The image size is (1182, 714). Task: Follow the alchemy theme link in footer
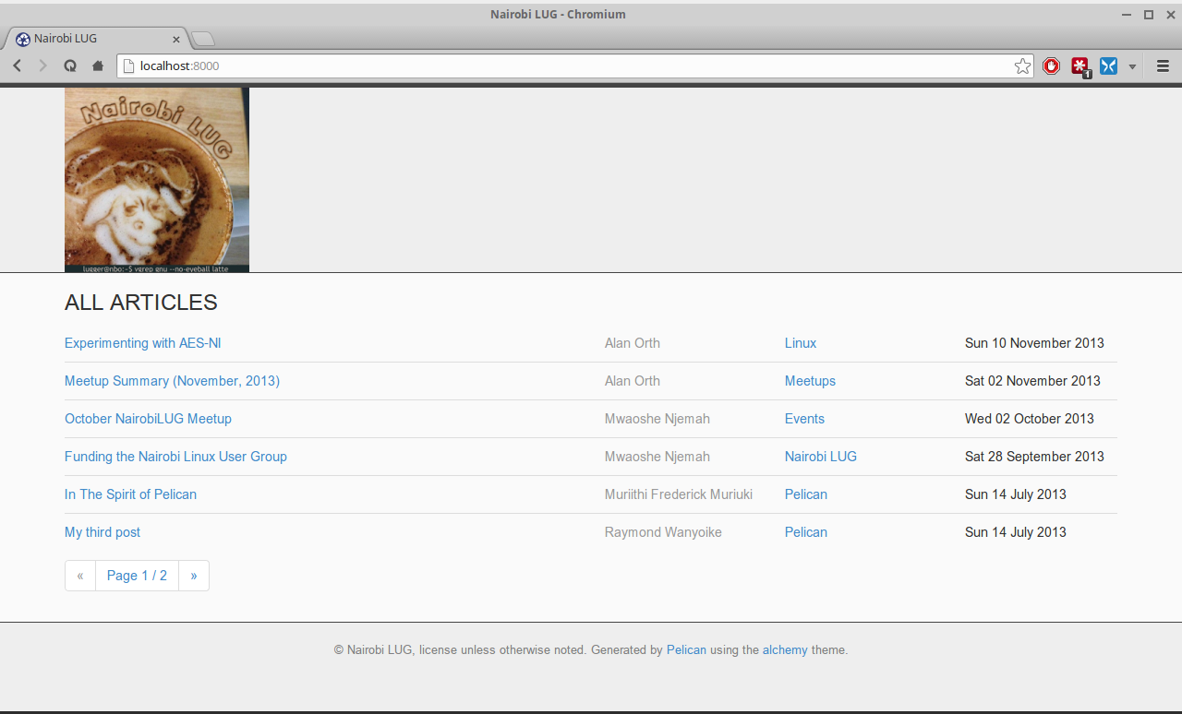point(785,650)
